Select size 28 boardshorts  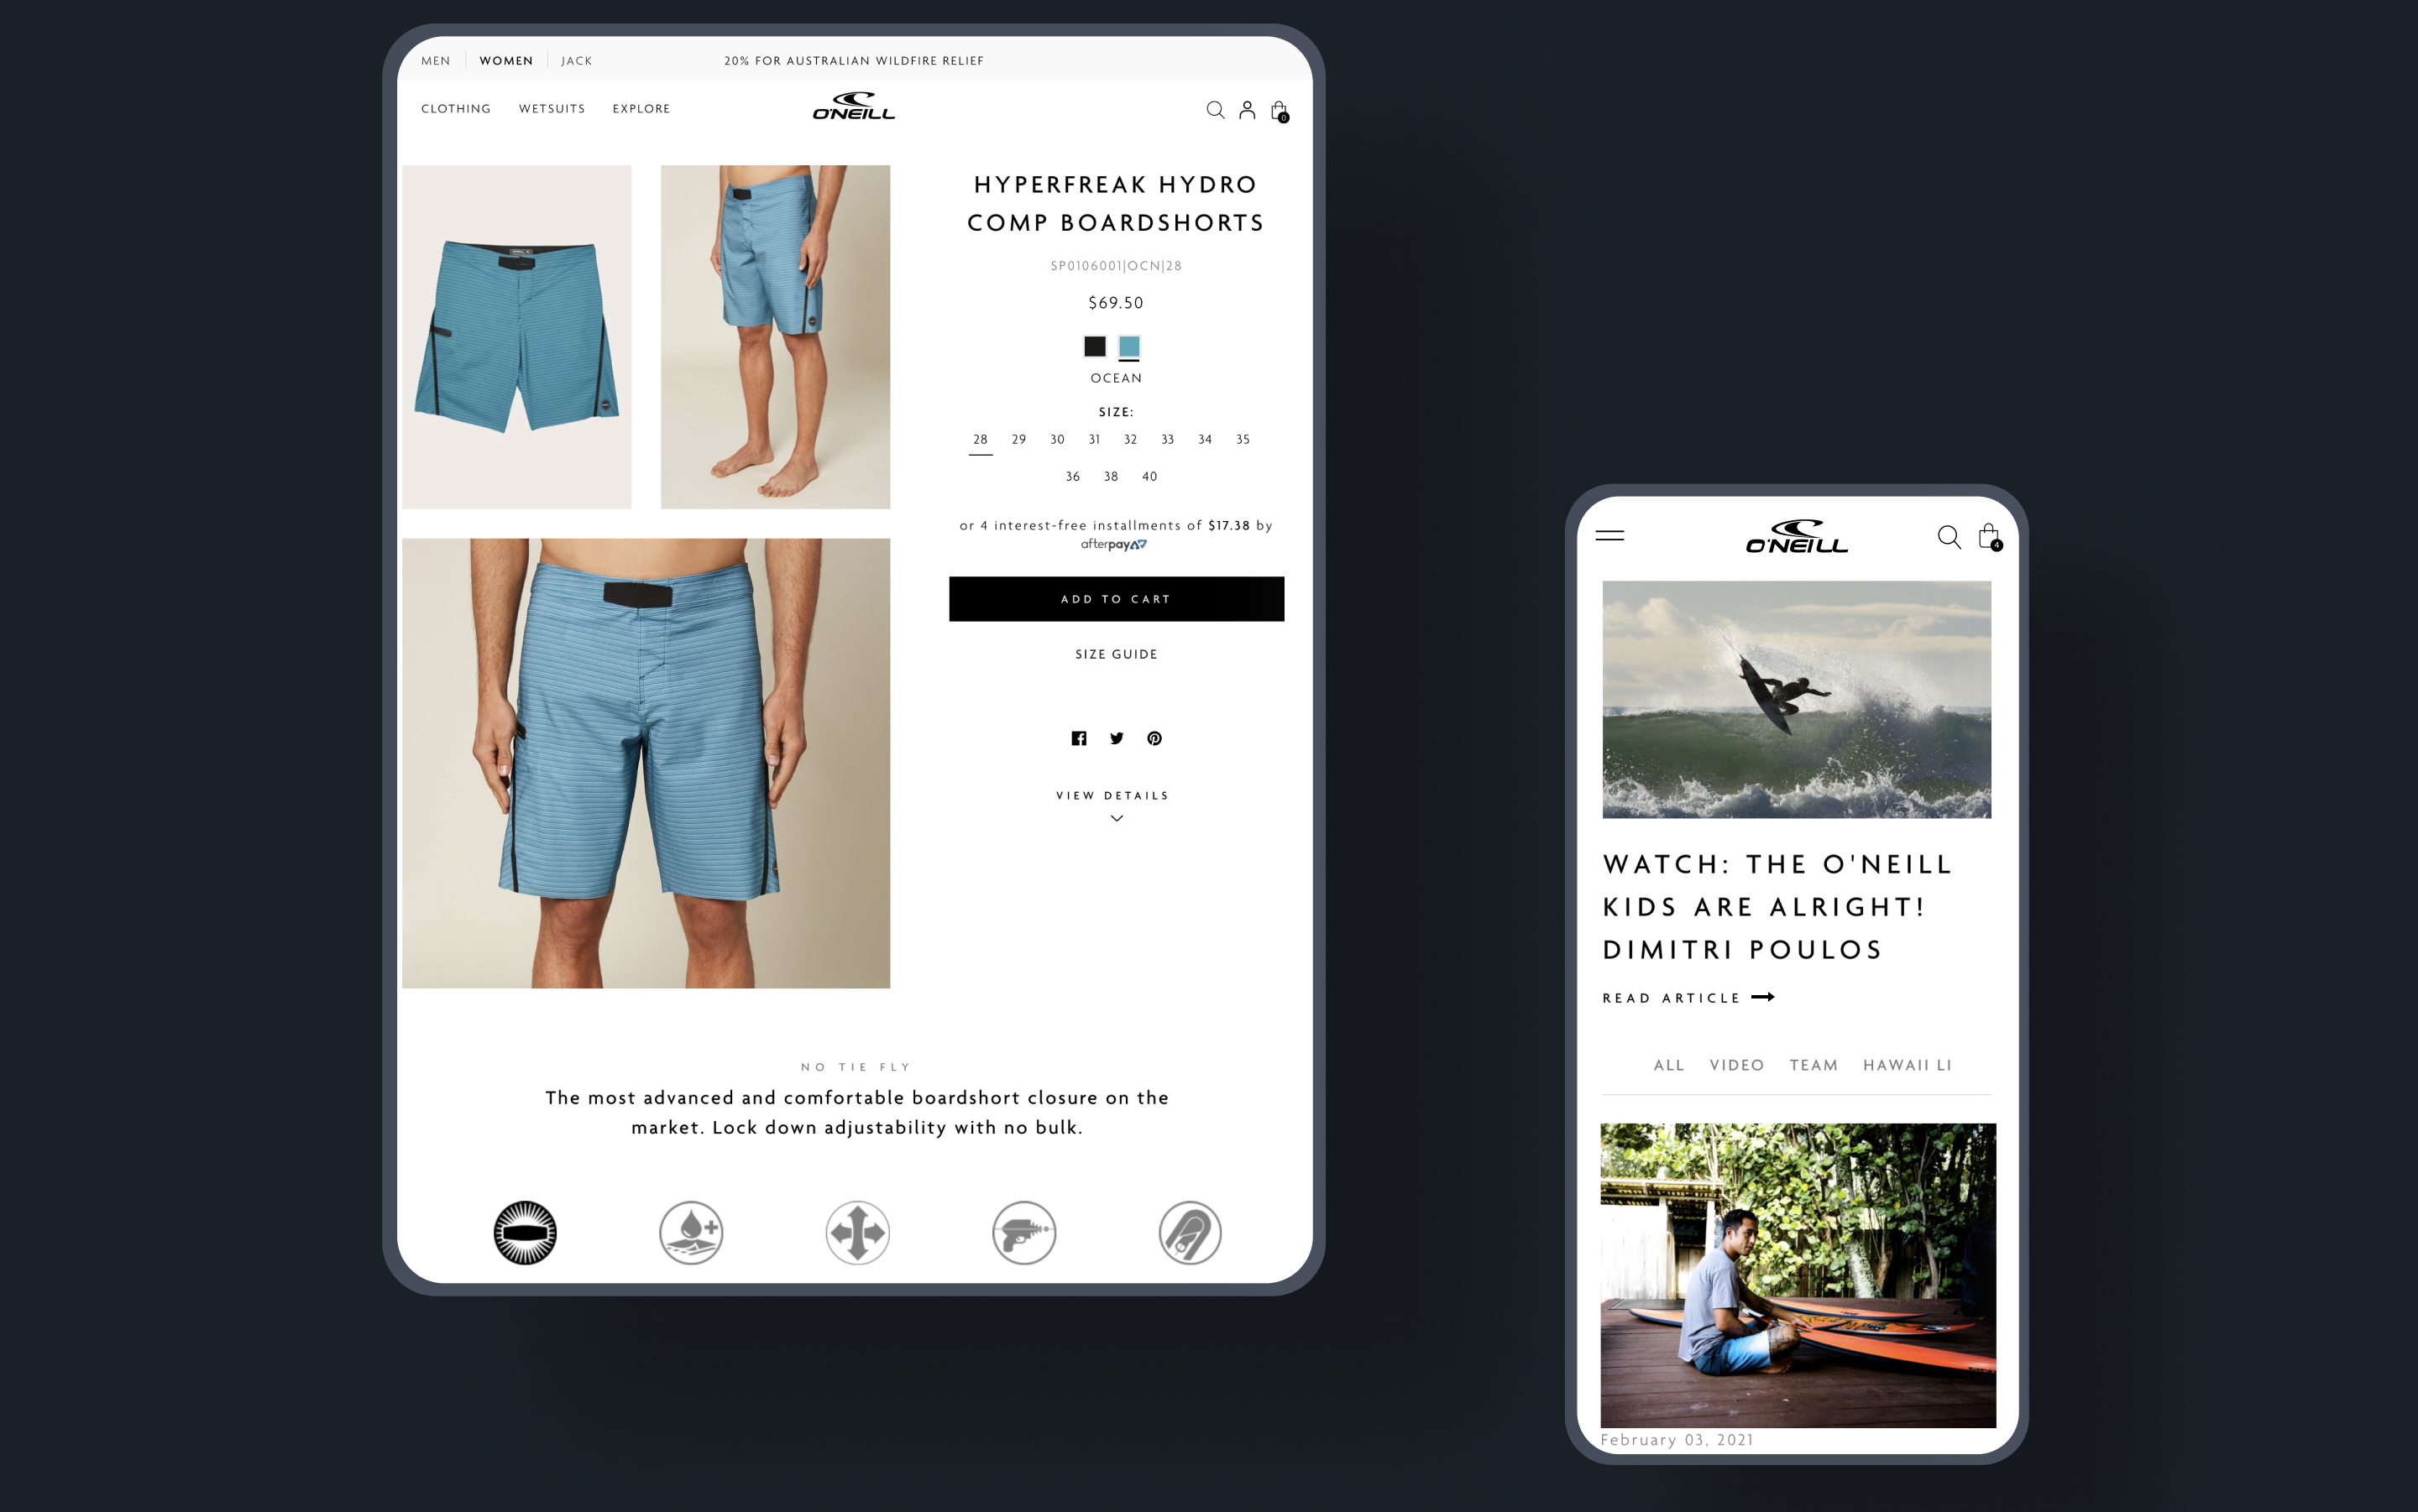coord(979,439)
